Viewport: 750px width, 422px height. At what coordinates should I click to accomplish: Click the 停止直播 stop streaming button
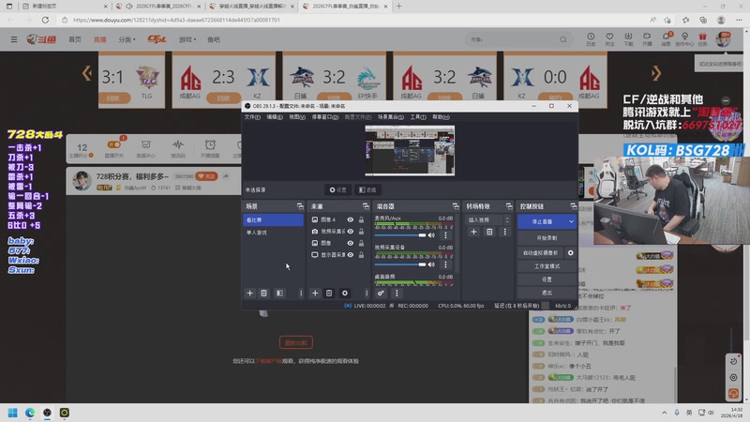[542, 221]
